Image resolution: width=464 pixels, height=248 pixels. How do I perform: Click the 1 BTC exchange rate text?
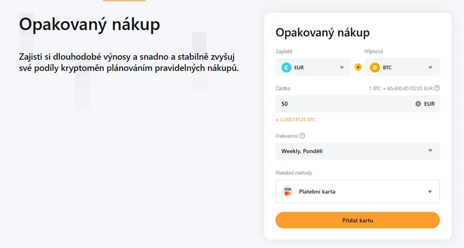pos(401,88)
